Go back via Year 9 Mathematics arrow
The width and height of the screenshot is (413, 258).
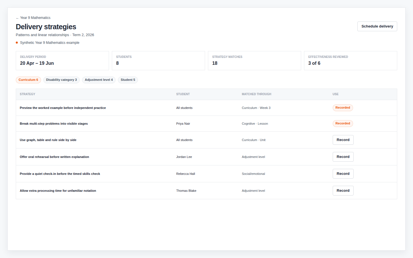pos(33,18)
